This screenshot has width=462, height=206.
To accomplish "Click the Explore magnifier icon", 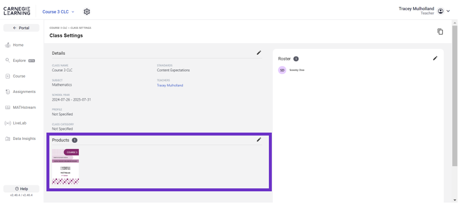I will coord(8,60).
